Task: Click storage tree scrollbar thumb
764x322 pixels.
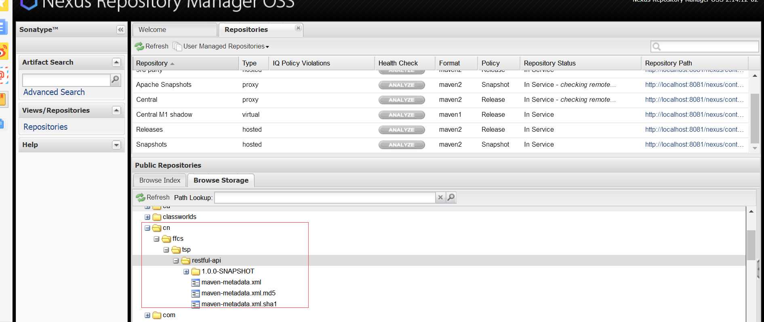Action: [x=751, y=245]
